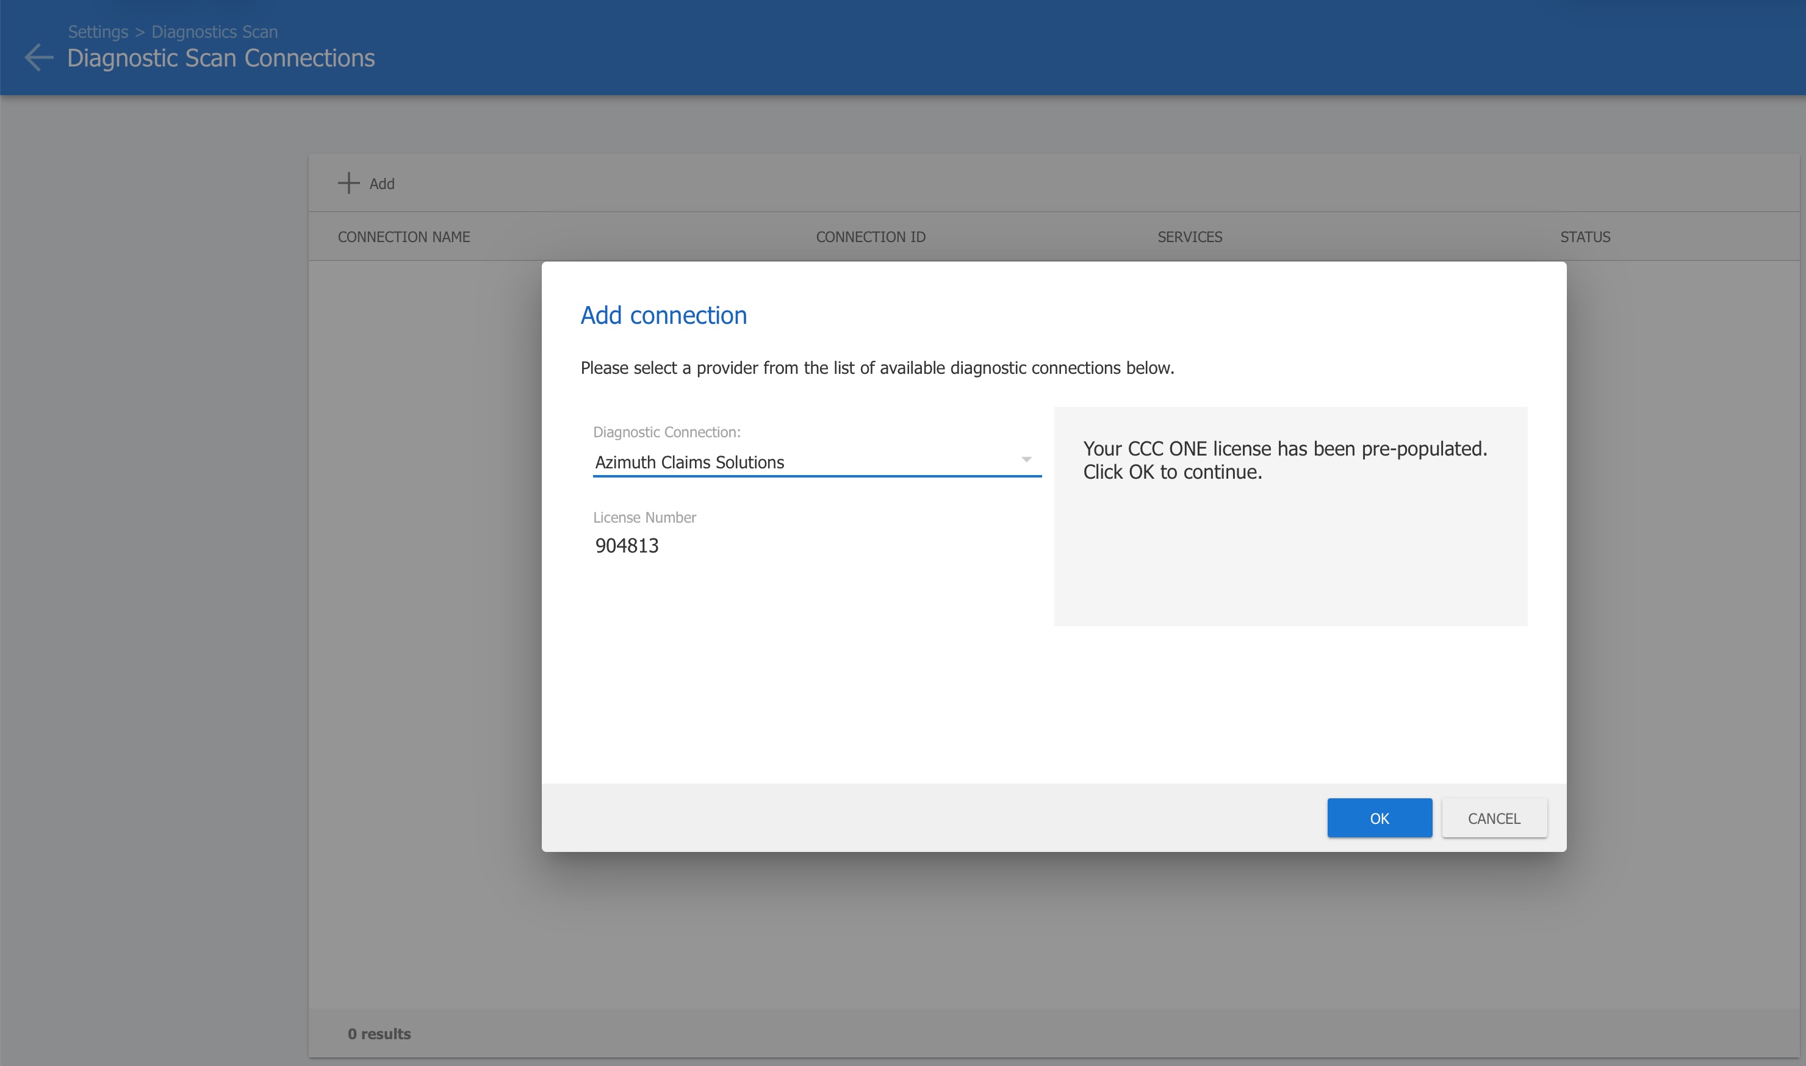Screen dimensions: 1806x1066
Task: Click the 0 results footer text
Action: [379, 1034]
